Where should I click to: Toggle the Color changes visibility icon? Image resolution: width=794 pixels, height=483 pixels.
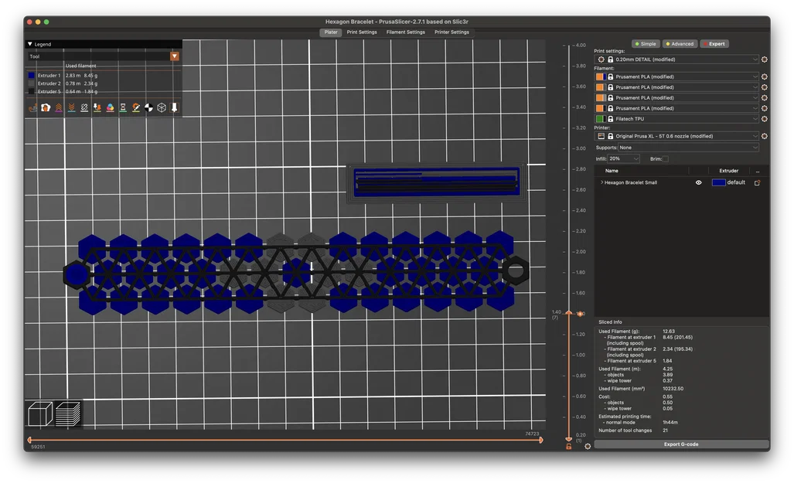pyautogui.click(x=110, y=108)
